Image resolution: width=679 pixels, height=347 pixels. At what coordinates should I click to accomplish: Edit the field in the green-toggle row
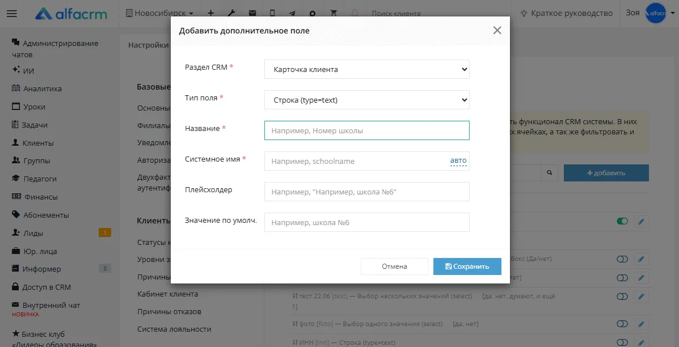(x=642, y=222)
